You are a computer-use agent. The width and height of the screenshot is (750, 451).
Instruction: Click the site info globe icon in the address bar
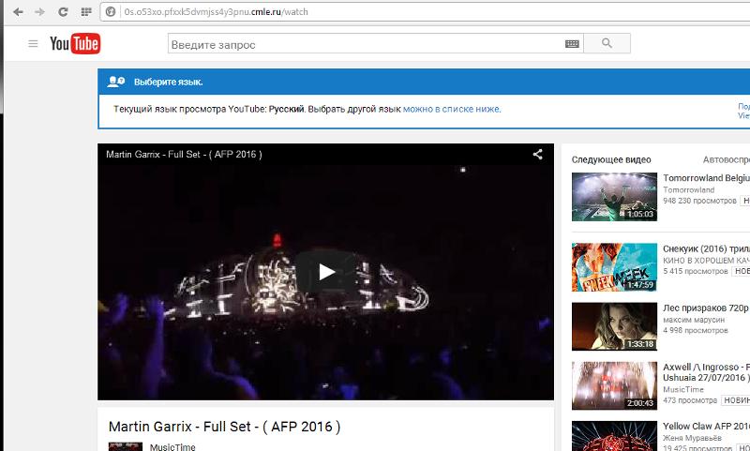click(111, 12)
